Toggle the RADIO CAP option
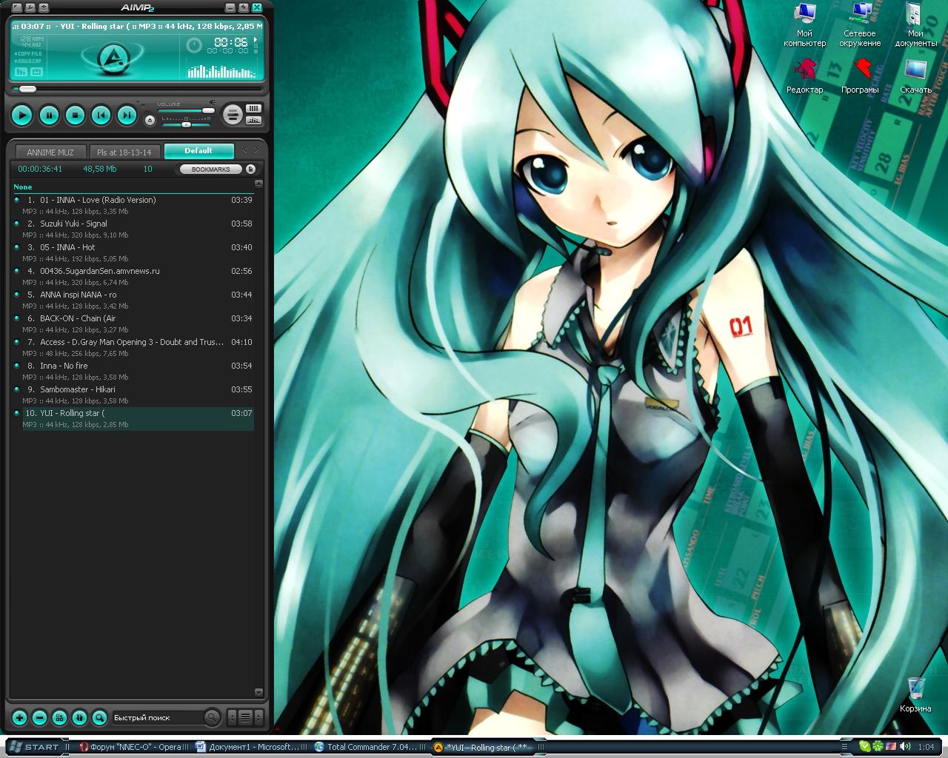Screen dimensions: 948x758 tap(30, 61)
